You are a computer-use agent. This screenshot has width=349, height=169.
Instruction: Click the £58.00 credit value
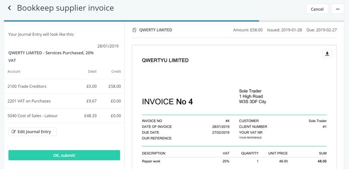point(115,86)
